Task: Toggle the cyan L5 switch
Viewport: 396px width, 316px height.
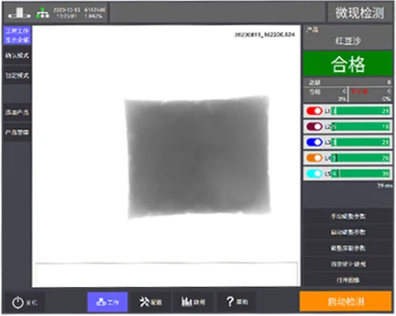Action: 314,174
